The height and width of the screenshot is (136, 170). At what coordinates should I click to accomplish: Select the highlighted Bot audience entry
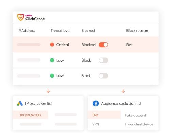pos(104,115)
